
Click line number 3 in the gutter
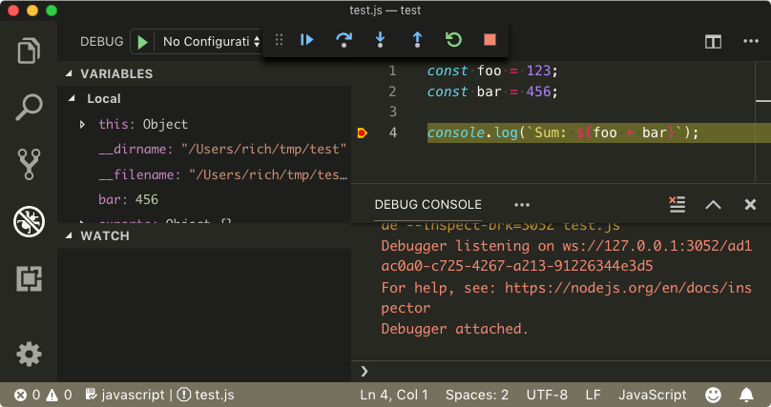pos(392,112)
